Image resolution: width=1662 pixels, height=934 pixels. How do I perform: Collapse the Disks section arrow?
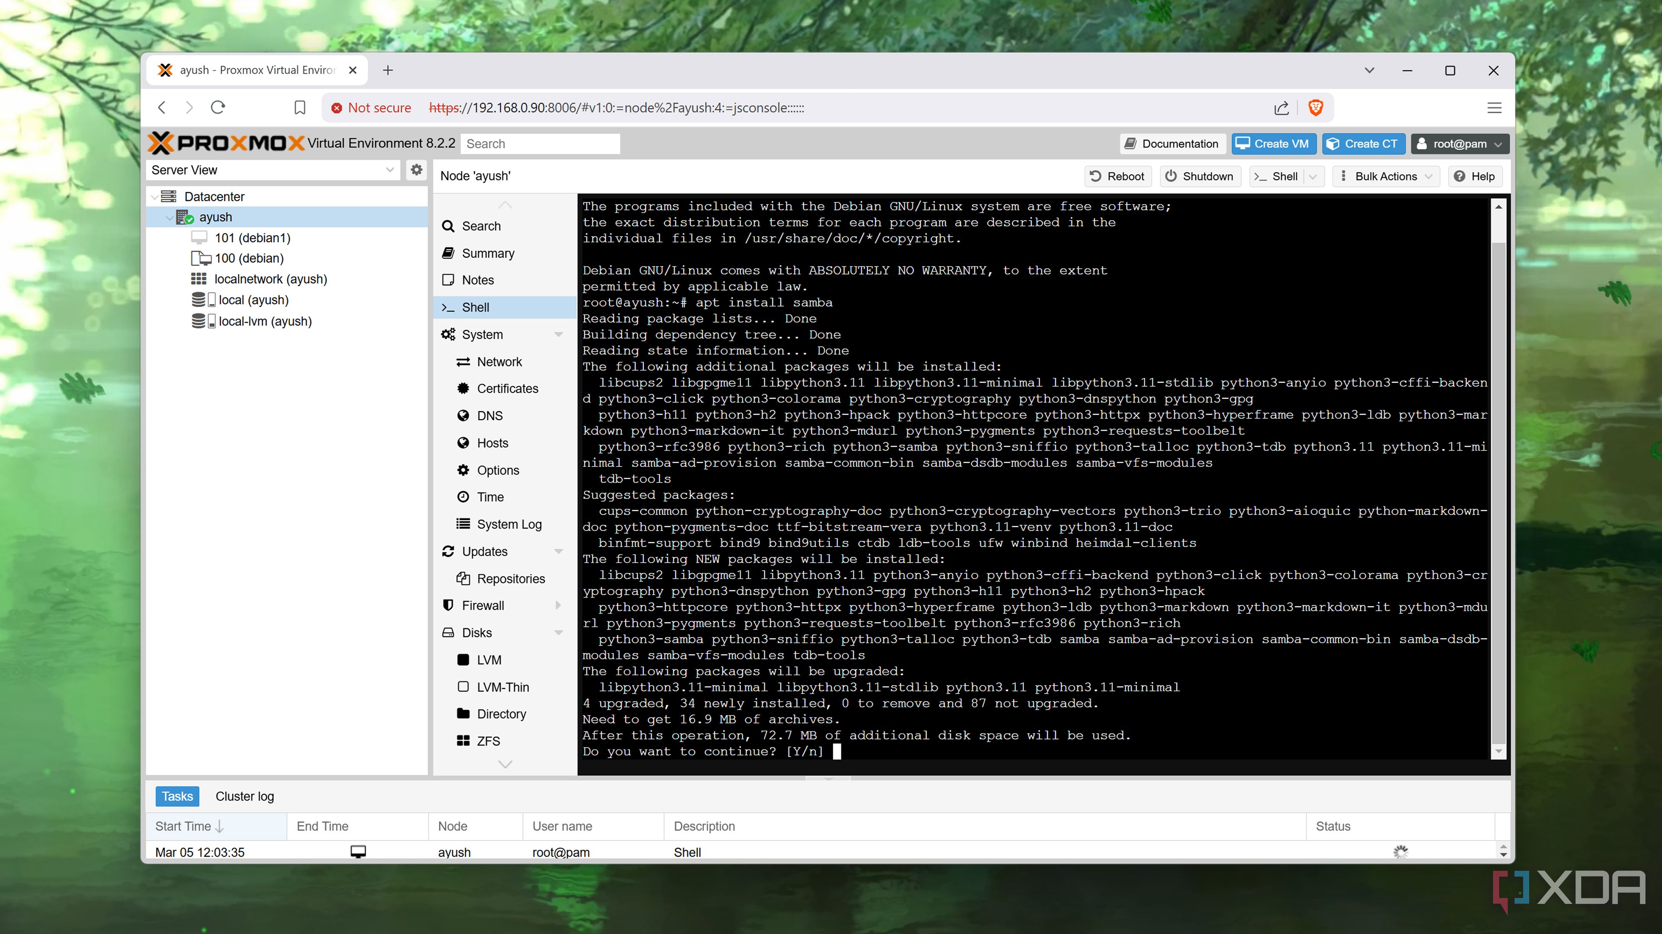tap(559, 633)
